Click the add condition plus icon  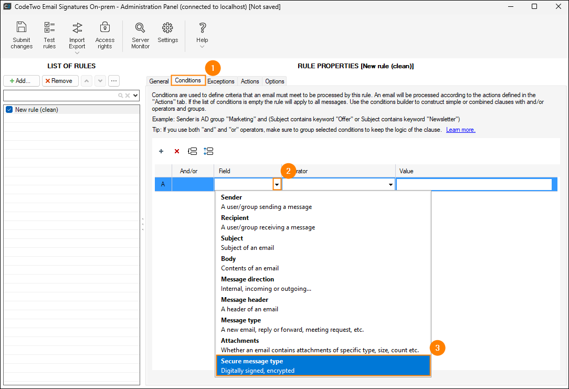[161, 151]
